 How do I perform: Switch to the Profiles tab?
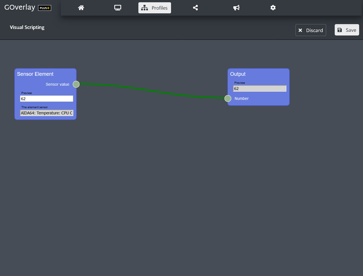155,8
